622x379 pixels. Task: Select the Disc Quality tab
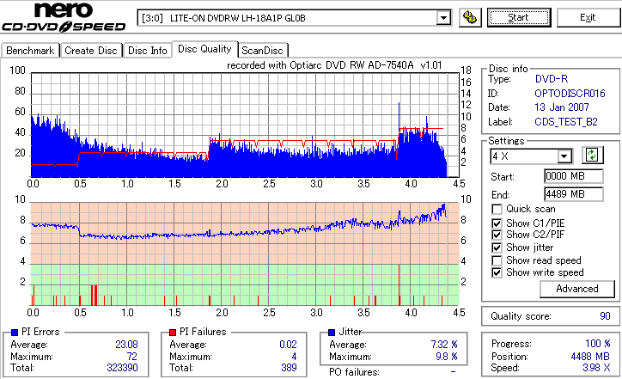pyautogui.click(x=204, y=49)
